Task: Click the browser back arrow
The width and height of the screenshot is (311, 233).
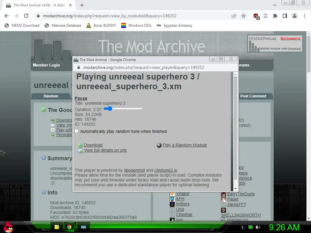Action: [x=7, y=16]
